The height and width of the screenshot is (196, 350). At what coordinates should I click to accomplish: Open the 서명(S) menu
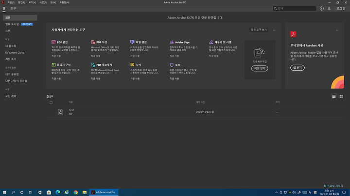pyautogui.click(x=43, y=2)
